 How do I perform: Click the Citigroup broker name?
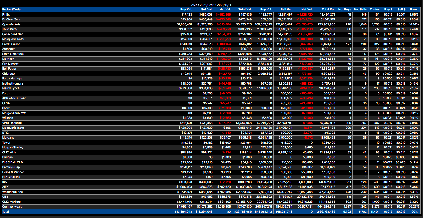[8, 73]
